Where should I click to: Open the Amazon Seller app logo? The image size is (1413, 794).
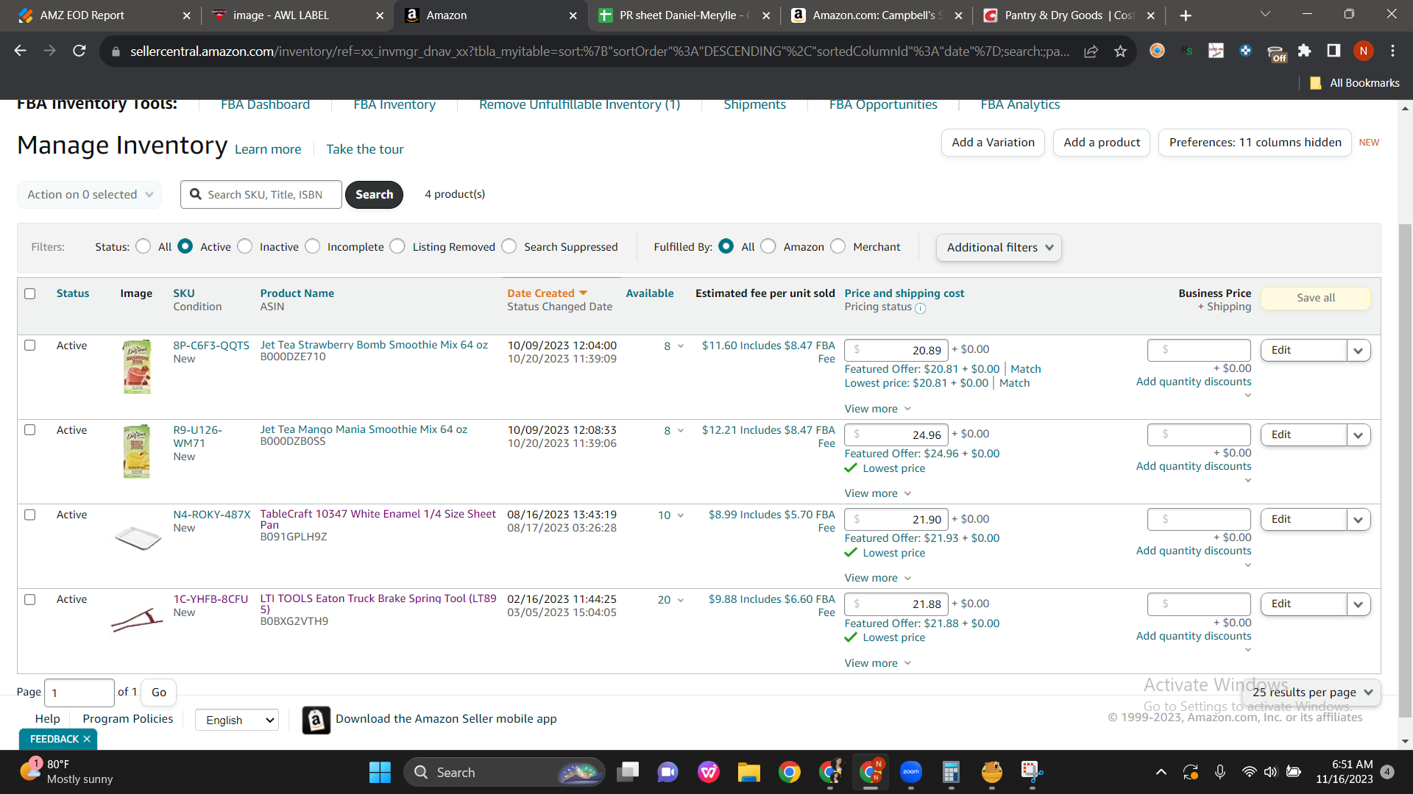(x=316, y=720)
